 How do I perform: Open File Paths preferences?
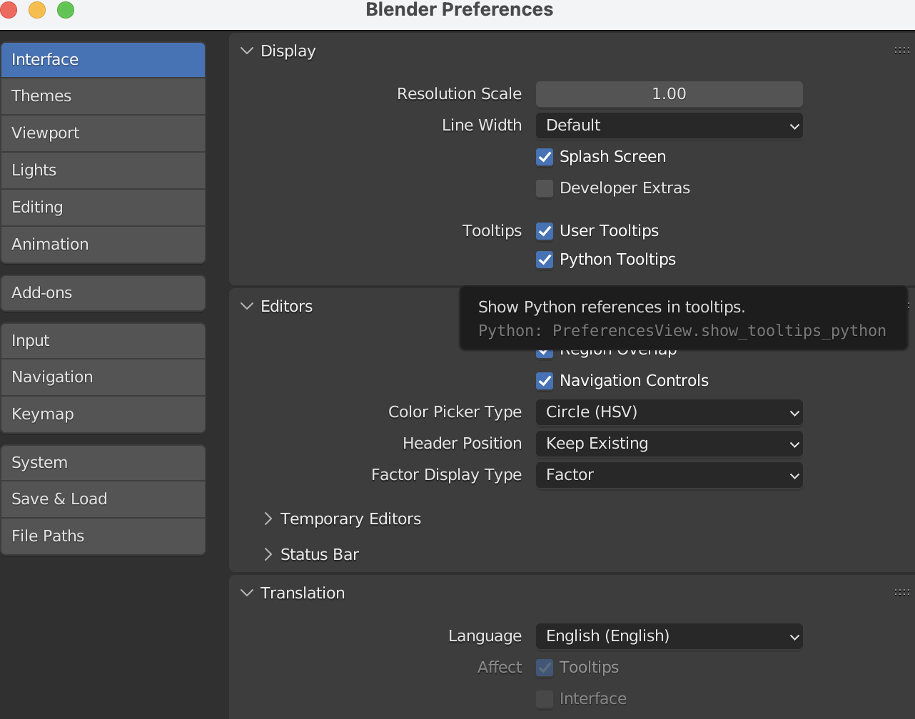click(x=103, y=536)
